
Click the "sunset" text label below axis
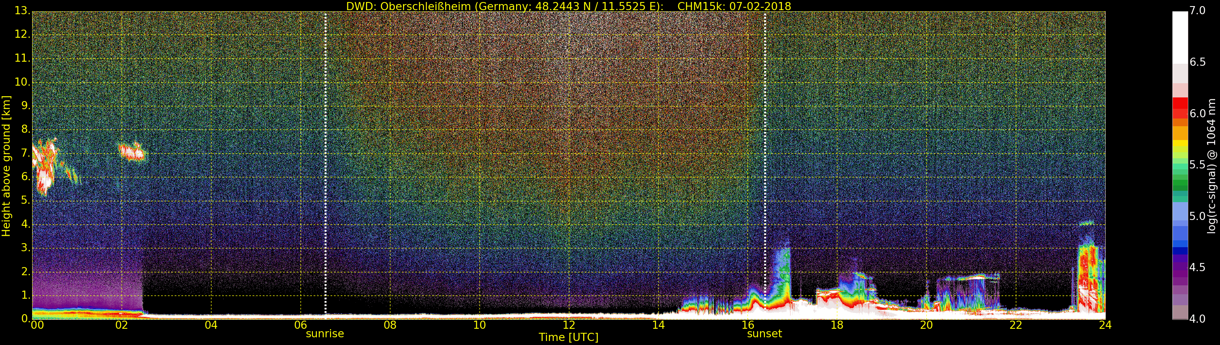click(x=764, y=334)
